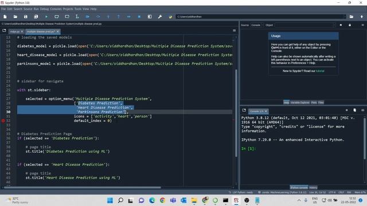
Task: Open the Search menu
Action: 18,9
